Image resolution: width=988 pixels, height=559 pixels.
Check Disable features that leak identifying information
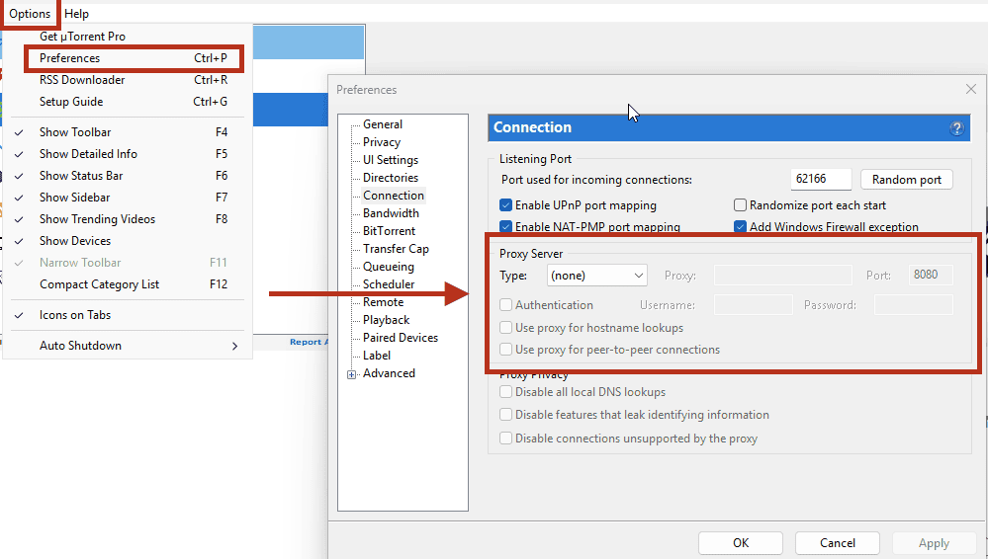pos(505,414)
